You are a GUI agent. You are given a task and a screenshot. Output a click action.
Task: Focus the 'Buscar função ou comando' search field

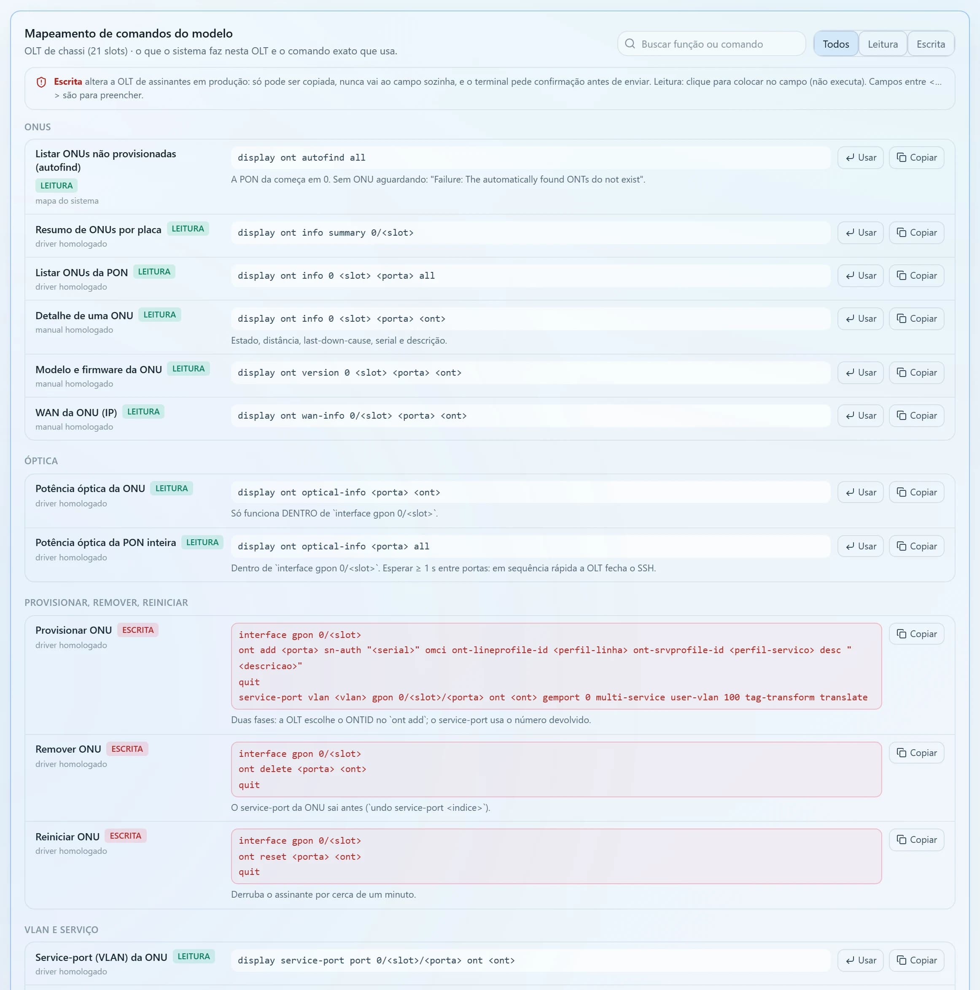coord(711,44)
